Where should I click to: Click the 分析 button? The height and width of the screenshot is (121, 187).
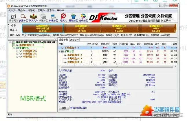tap(64, 108)
